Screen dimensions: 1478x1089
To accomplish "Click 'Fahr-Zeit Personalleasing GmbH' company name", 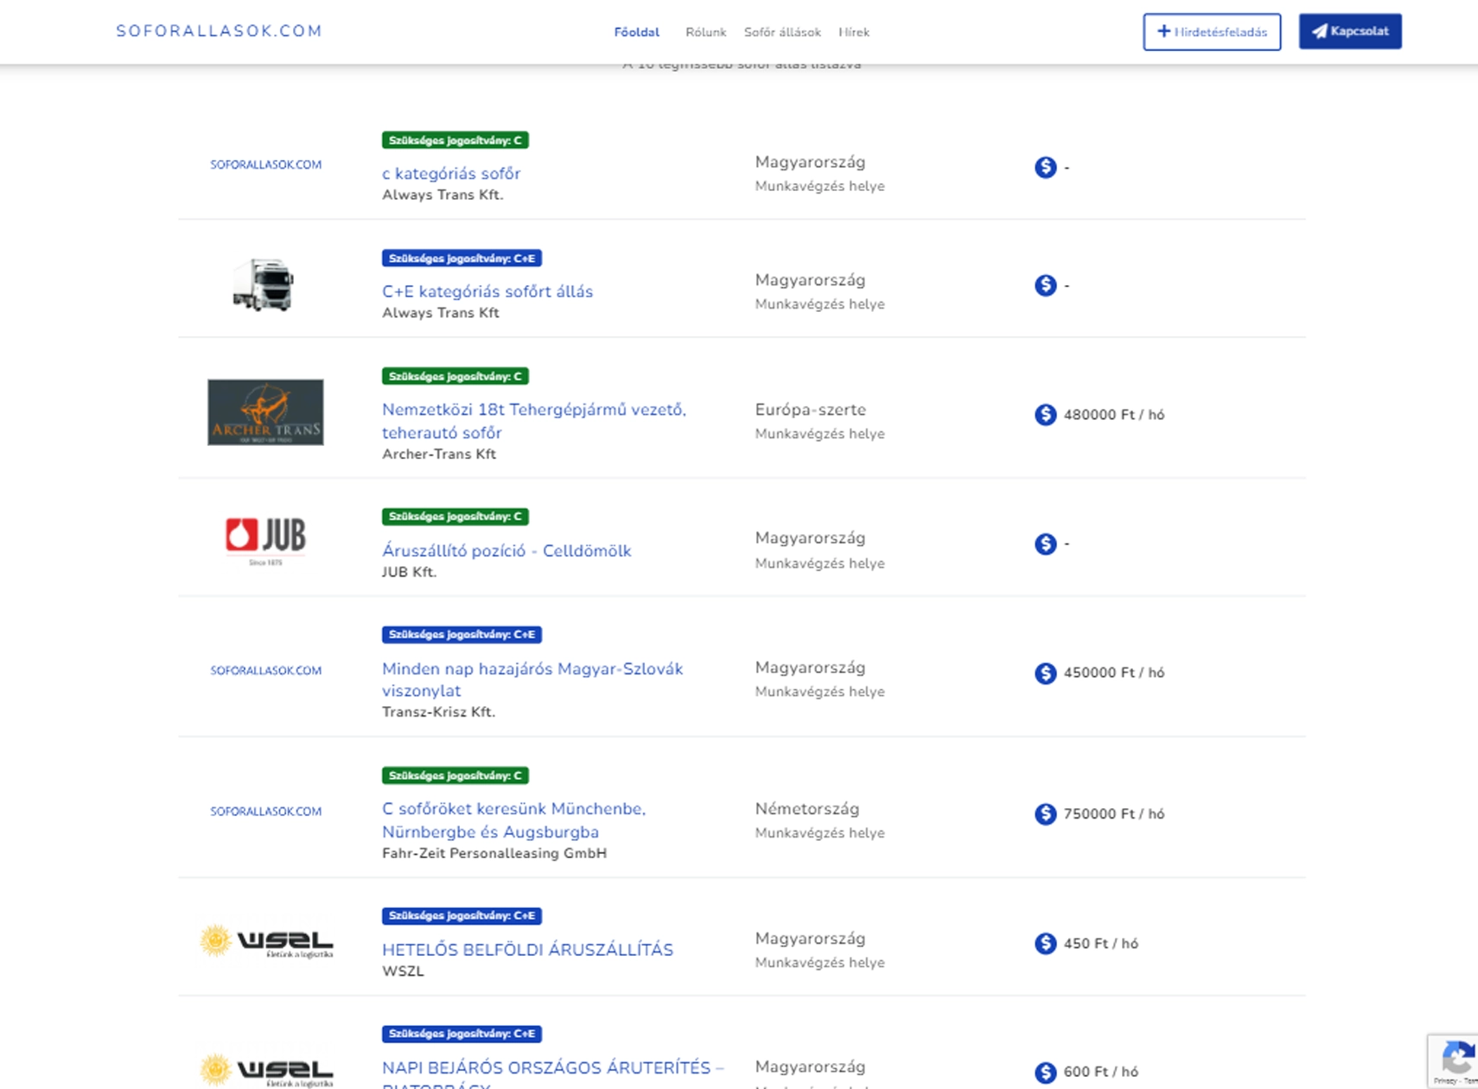I will (494, 854).
